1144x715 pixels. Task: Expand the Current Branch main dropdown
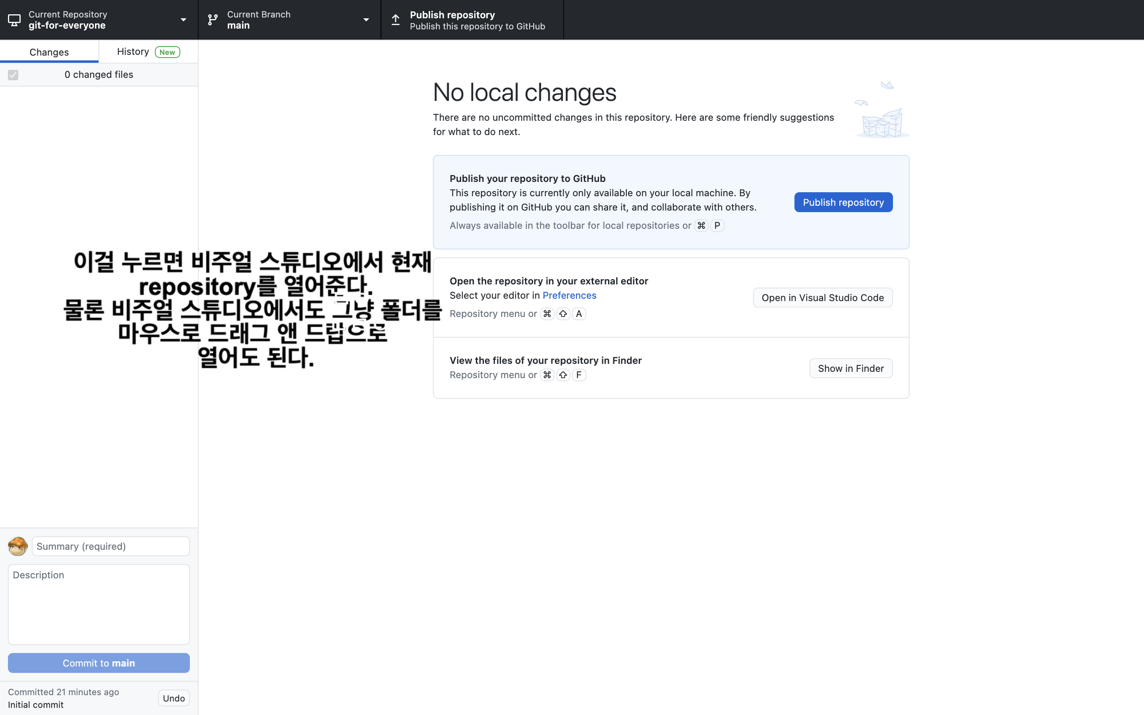(x=289, y=20)
